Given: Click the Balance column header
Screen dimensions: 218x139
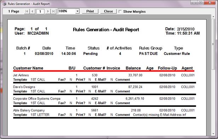Looking at the screenshot, I should 133,68.
